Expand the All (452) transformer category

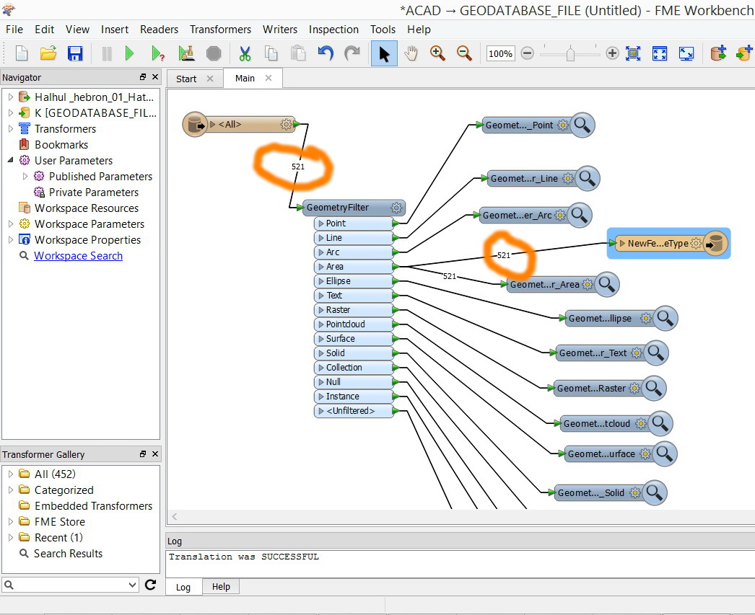coord(12,474)
